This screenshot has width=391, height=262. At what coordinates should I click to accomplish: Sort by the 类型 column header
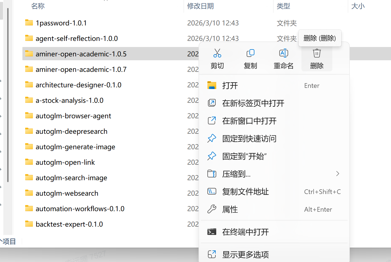(x=283, y=6)
